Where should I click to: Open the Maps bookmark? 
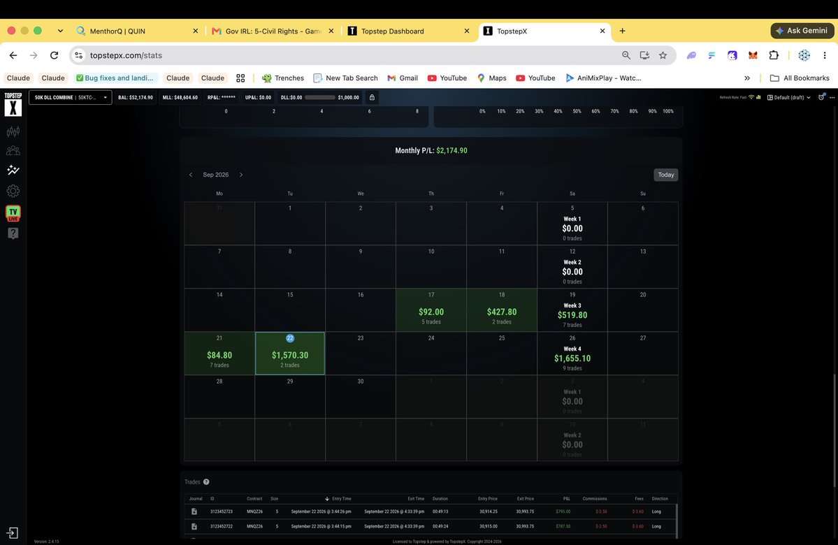click(x=491, y=78)
